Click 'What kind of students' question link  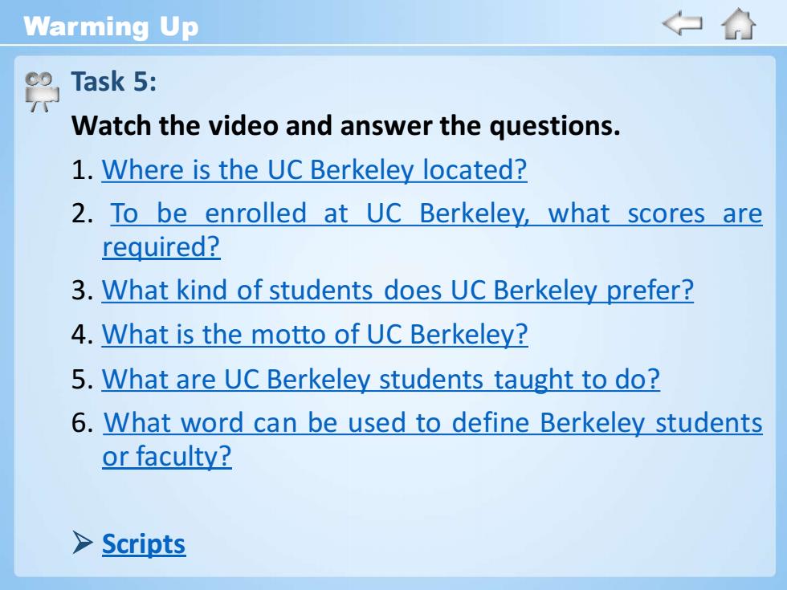pos(398,290)
